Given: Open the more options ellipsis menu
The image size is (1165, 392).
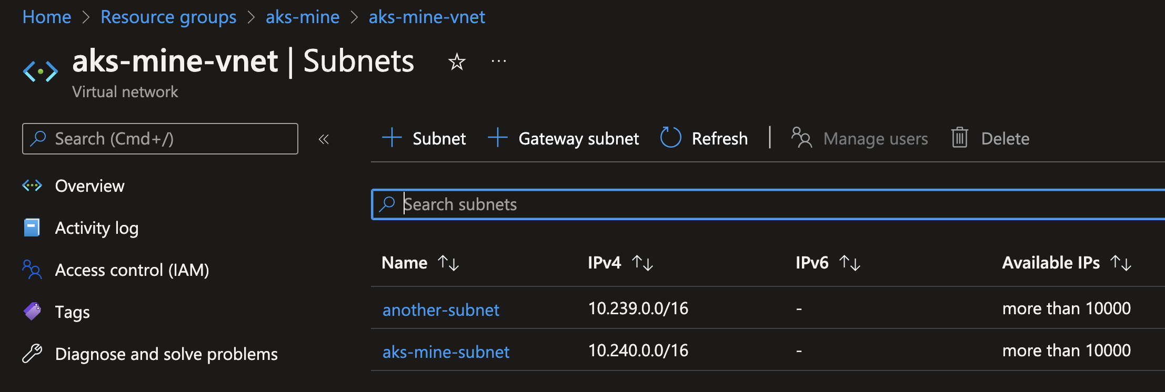Looking at the screenshot, I should (498, 61).
